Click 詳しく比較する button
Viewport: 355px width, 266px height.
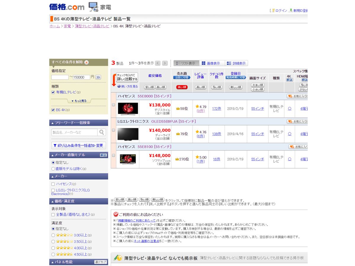click(127, 77)
